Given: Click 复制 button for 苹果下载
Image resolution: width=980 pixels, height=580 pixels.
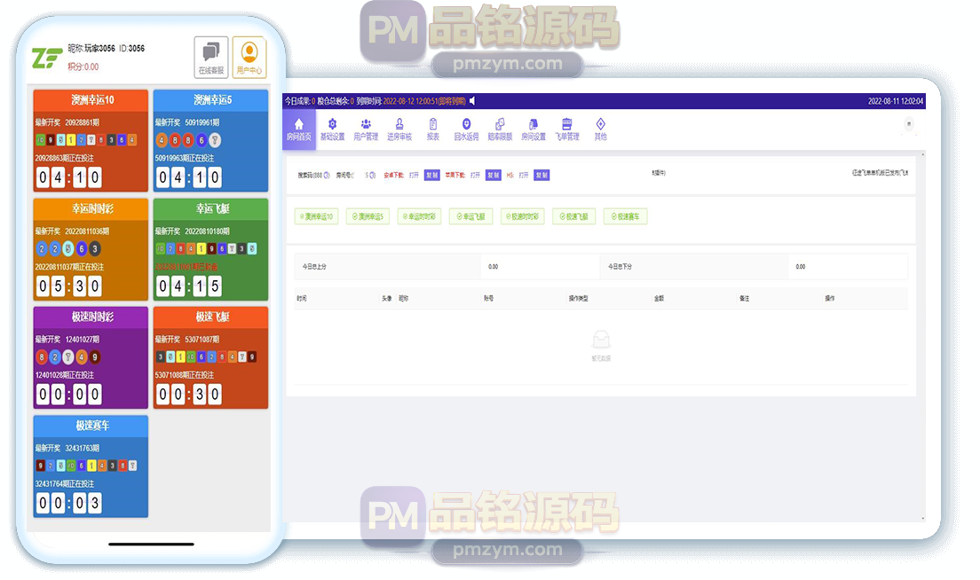Looking at the screenshot, I should click(x=494, y=176).
